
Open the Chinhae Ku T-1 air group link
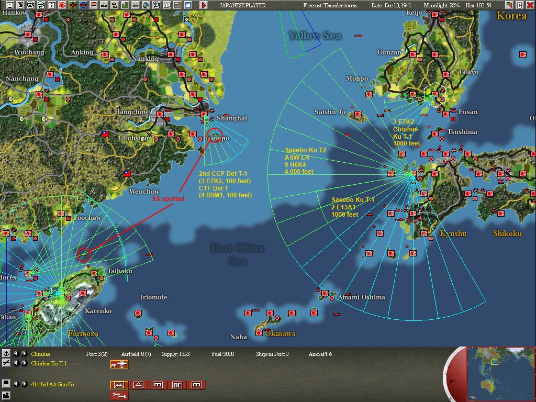click(x=49, y=363)
